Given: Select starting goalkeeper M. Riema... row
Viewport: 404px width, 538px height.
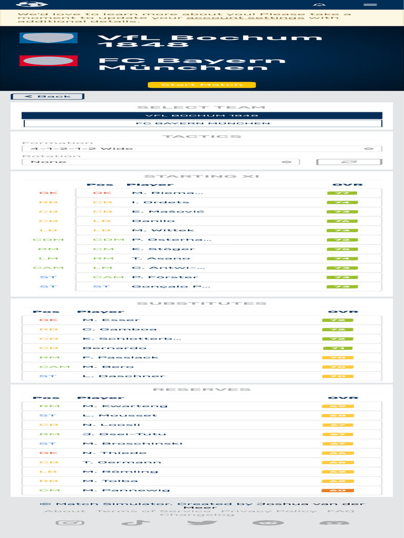Looking at the screenshot, I should point(229,193).
